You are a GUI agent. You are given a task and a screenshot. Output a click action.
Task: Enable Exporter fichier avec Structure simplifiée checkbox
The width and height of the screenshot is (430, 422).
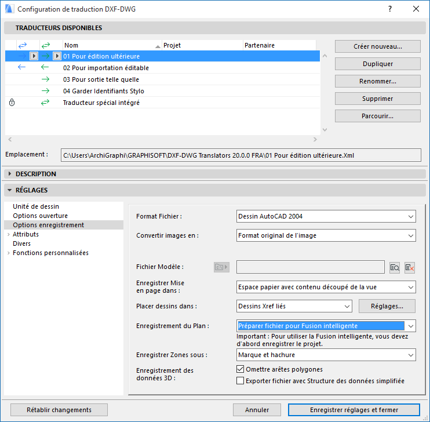tap(240, 381)
